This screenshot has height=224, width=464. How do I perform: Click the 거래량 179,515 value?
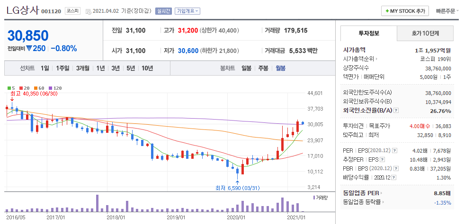pyautogui.click(x=295, y=30)
